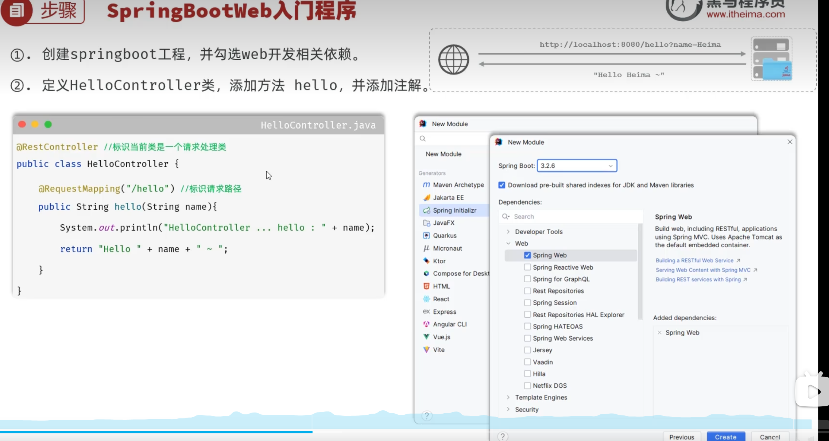
Task: Select the Angular CLI generator entry
Action: 450,324
